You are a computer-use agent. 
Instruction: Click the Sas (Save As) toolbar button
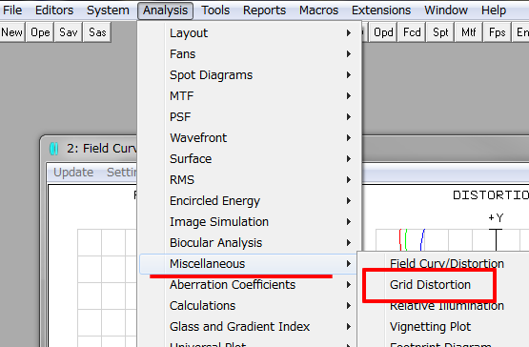tap(97, 32)
